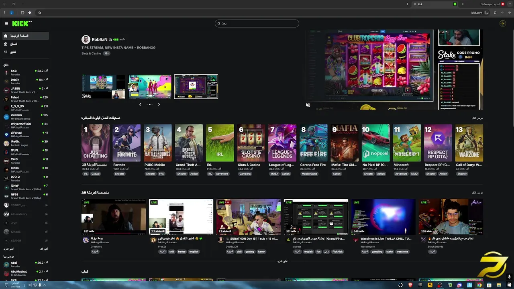Open PUBG Battlegrounds Mobile category card
This screenshot has height=289, width=514.
(158, 143)
